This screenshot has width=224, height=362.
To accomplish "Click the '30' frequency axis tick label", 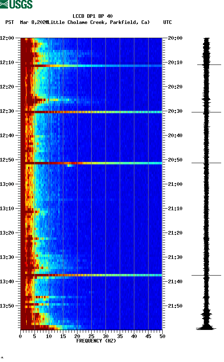I will 106,336.
